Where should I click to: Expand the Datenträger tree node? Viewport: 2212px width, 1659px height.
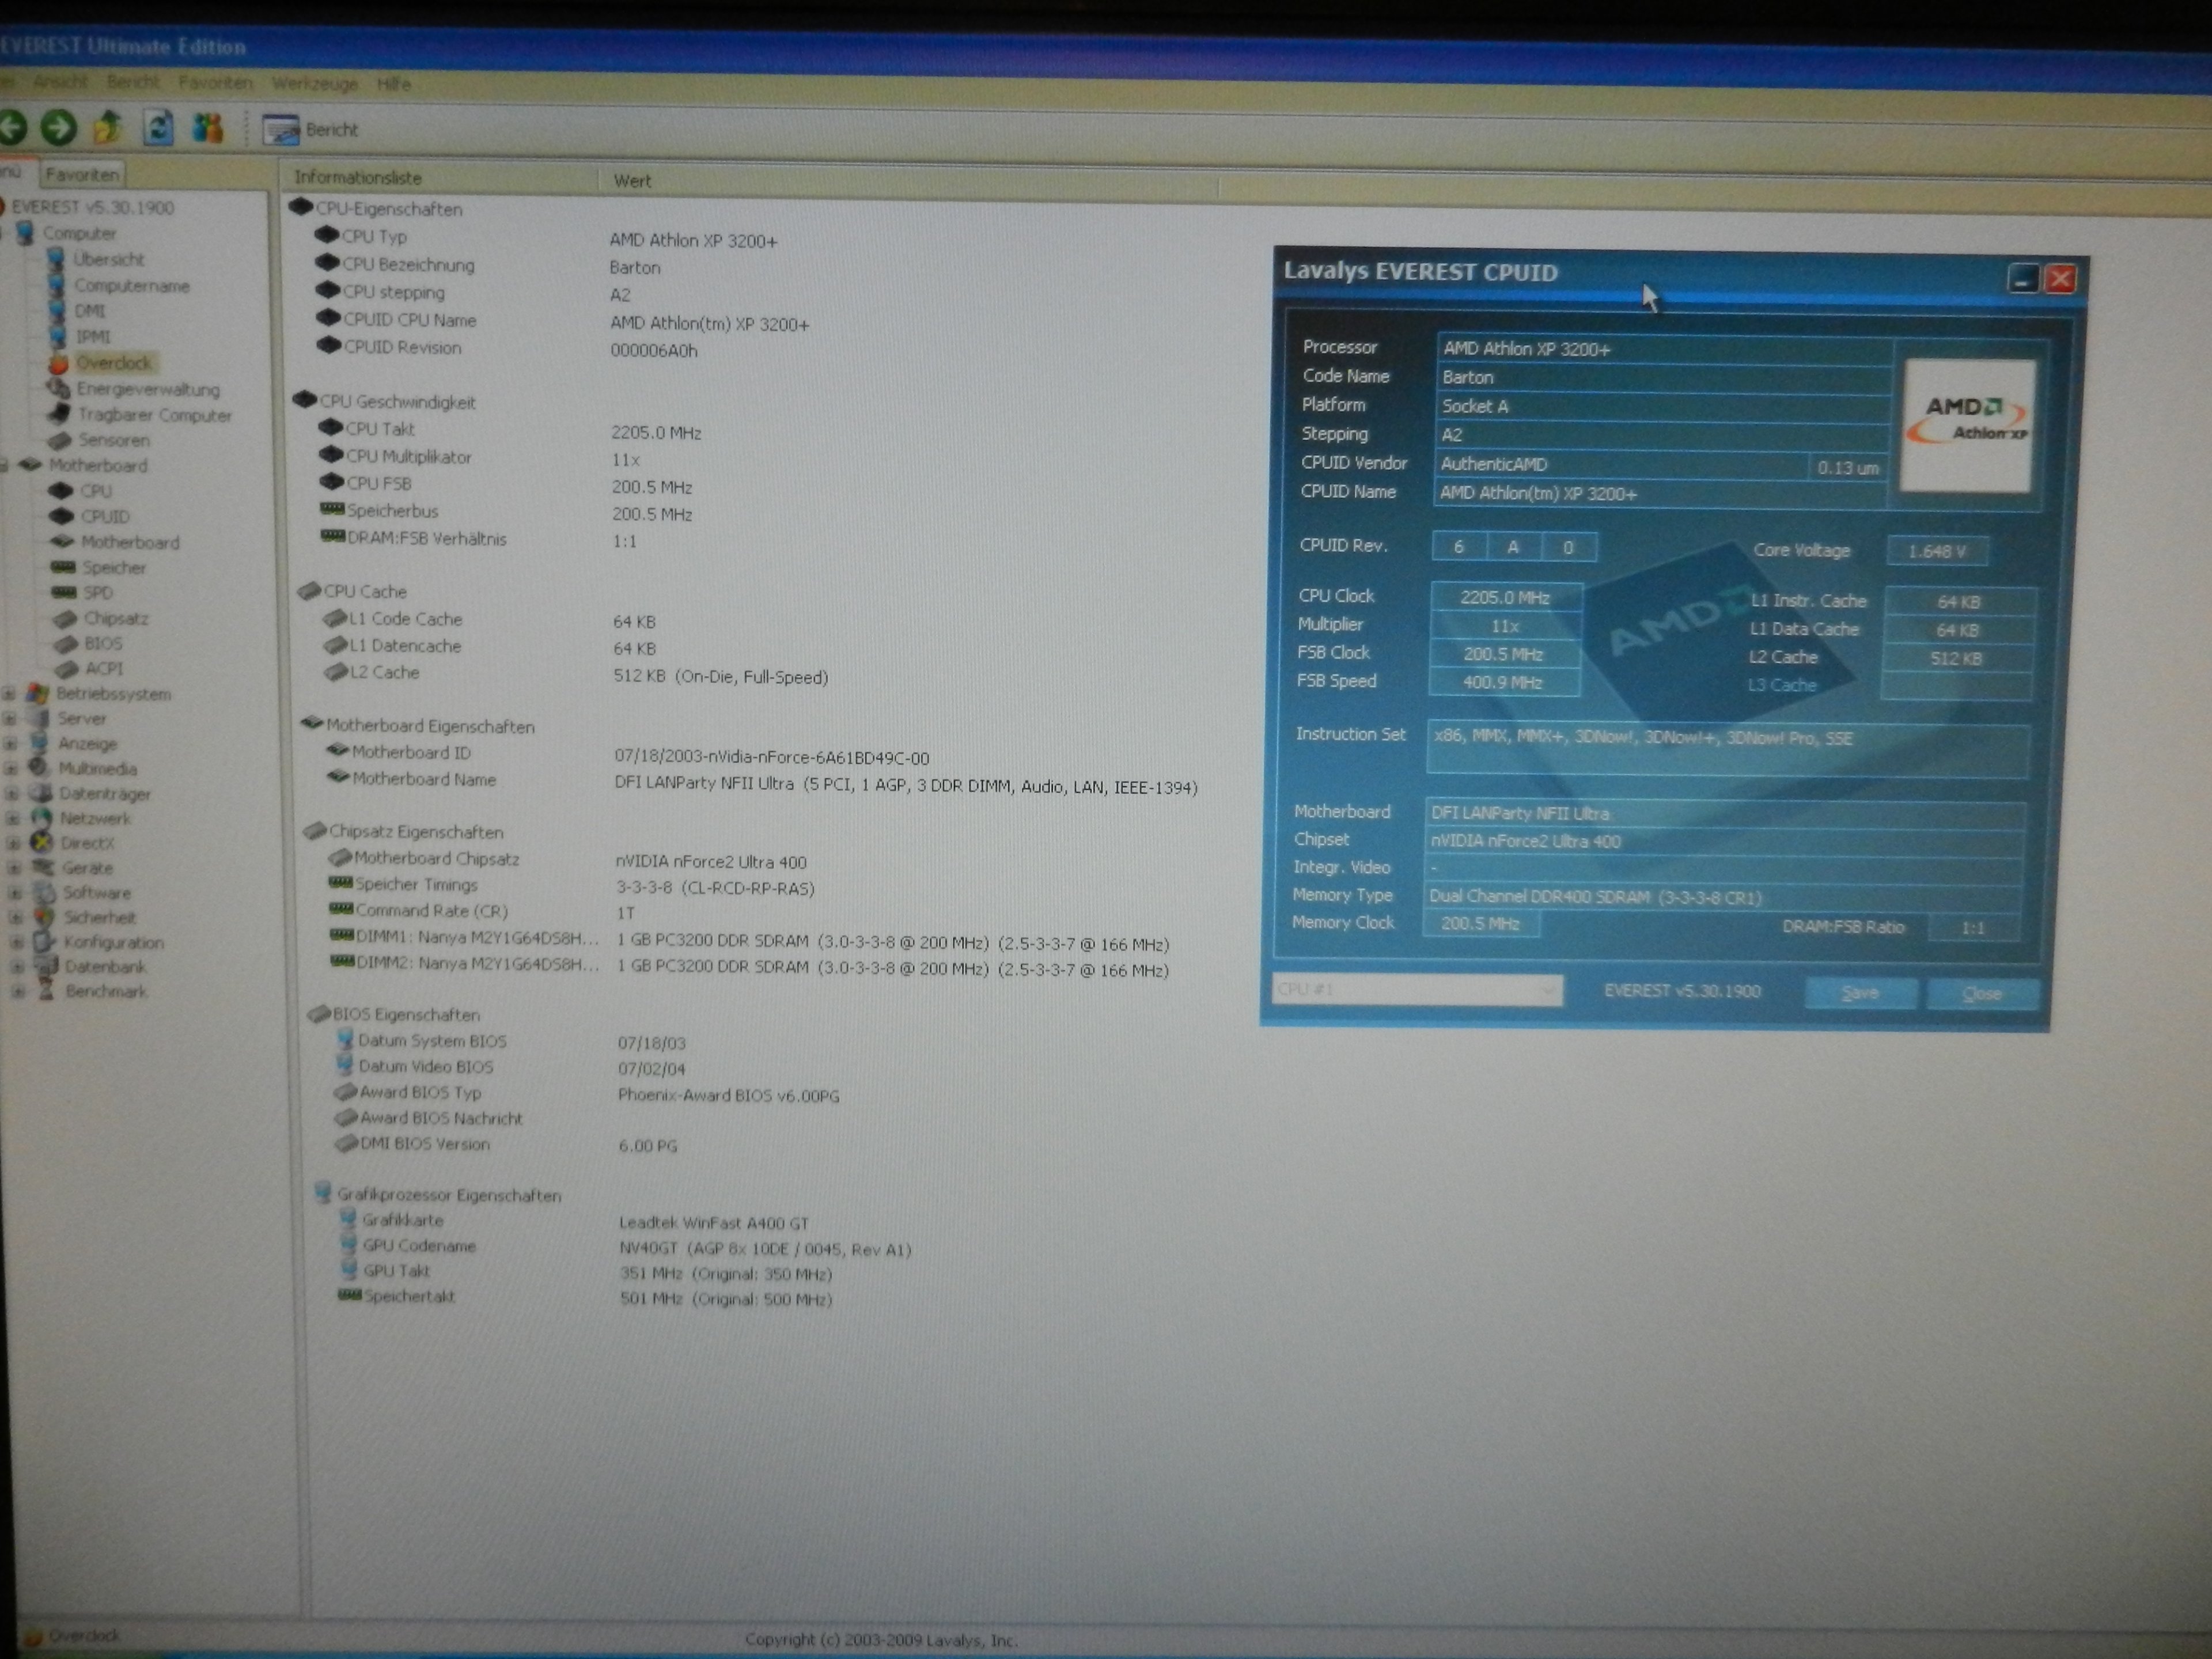(12, 793)
